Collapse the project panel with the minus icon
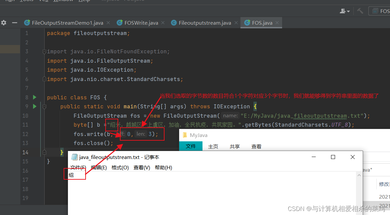 click(15, 23)
